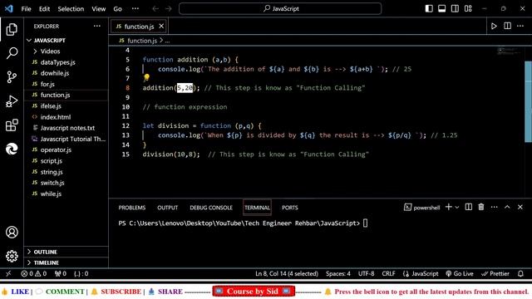Open the Edge browser tools icon
The image size is (532, 299).
(12, 149)
